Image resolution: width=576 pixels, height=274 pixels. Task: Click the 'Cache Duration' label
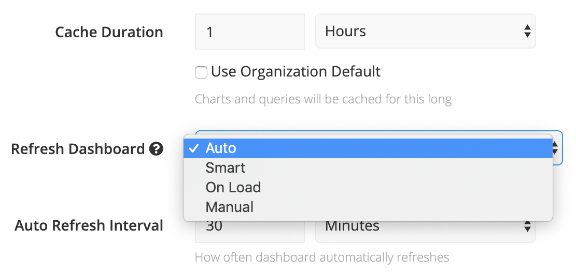click(x=109, y=32)
